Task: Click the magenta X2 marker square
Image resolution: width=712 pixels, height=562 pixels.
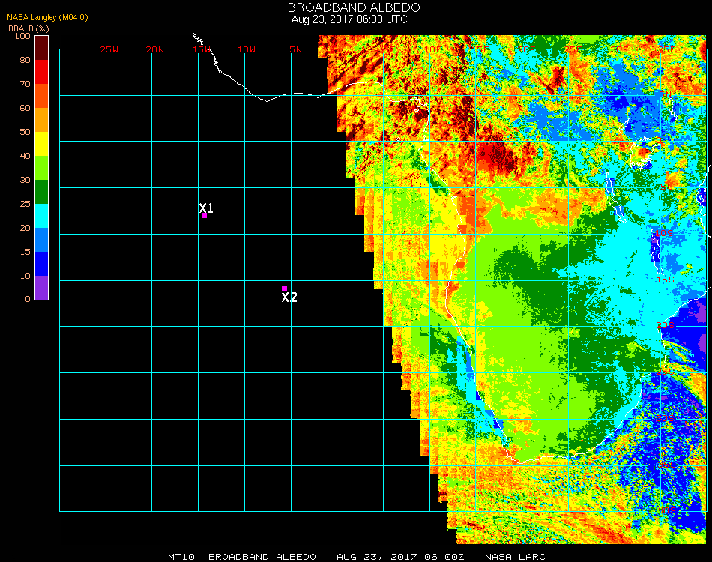Action: tap(284, 288)
